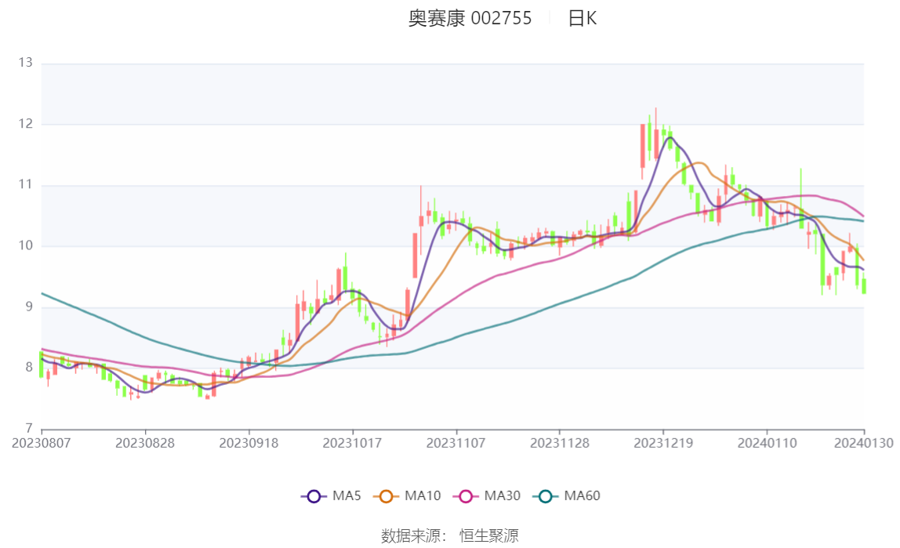This screenshot has height=548, width=900.
Task: Select the 日K chart type label
Action: (582, 19)
